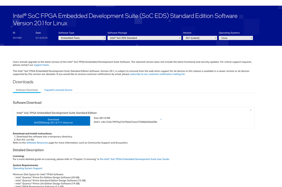Open the Operating Systems Linux dropdown
Image resolution: width=282 pixels, height=187 pixels.
click(236, 38)
